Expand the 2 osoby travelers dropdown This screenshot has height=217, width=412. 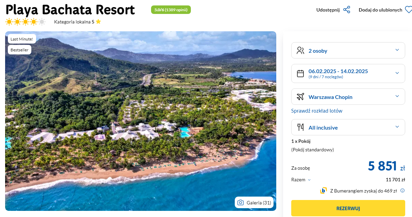(397, 50)
